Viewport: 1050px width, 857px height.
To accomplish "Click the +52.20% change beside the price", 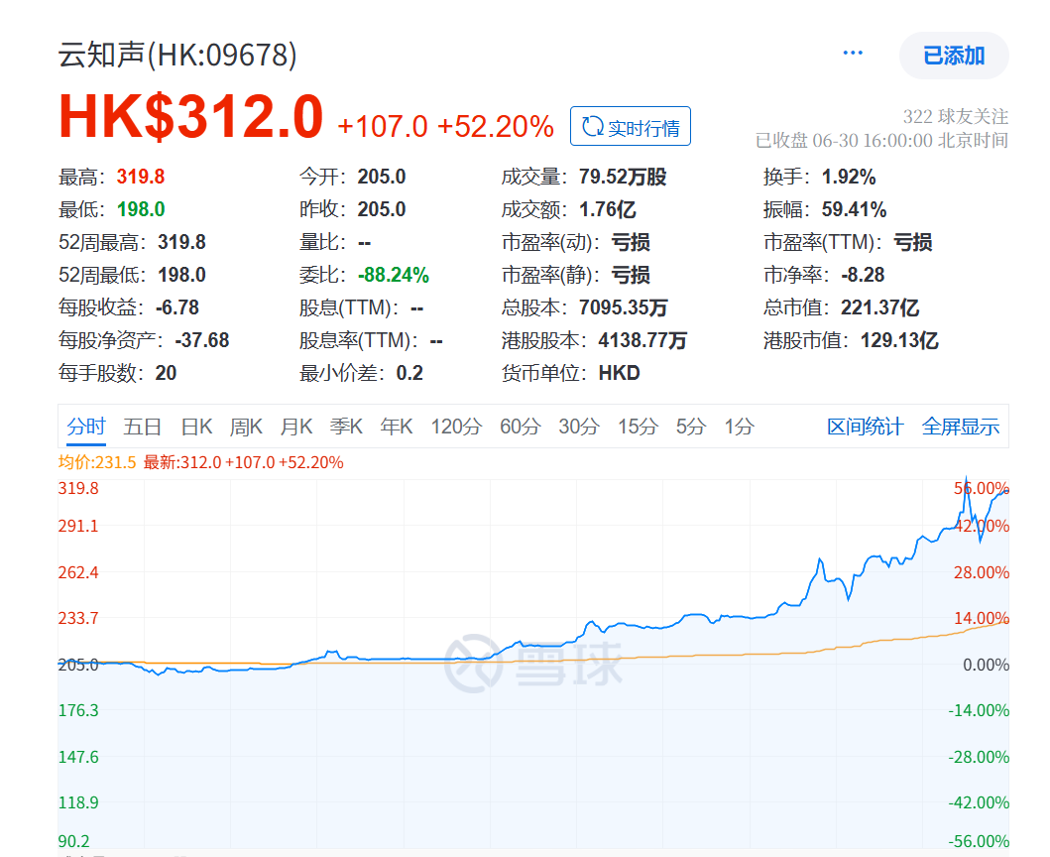I will coord(495,126).
